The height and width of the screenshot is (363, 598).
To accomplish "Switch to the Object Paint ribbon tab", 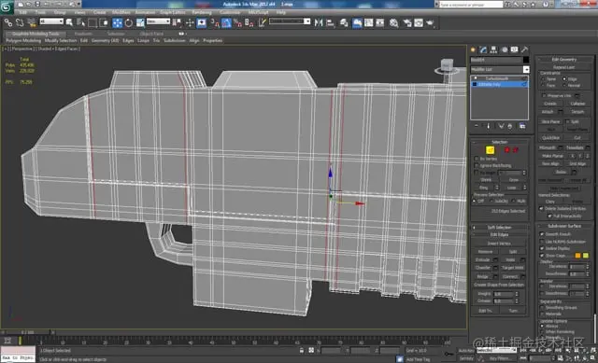I will [x=151, y=34].
